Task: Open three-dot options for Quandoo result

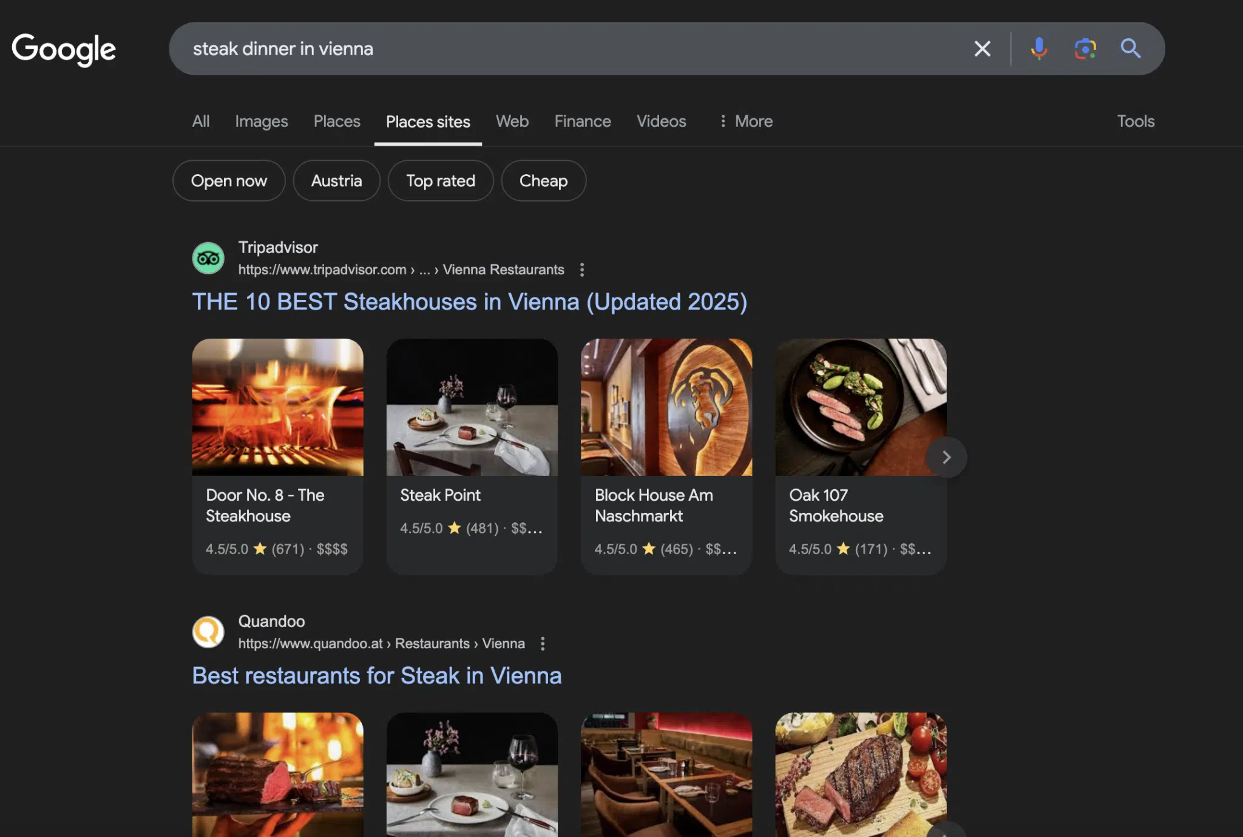Action: tap(543, 643)
